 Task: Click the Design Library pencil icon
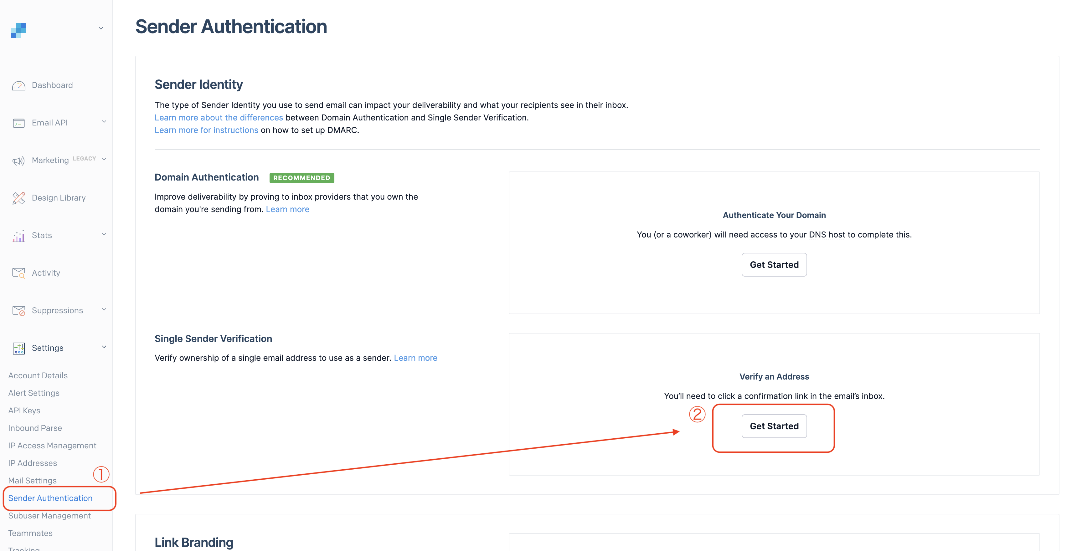[18, 198]
